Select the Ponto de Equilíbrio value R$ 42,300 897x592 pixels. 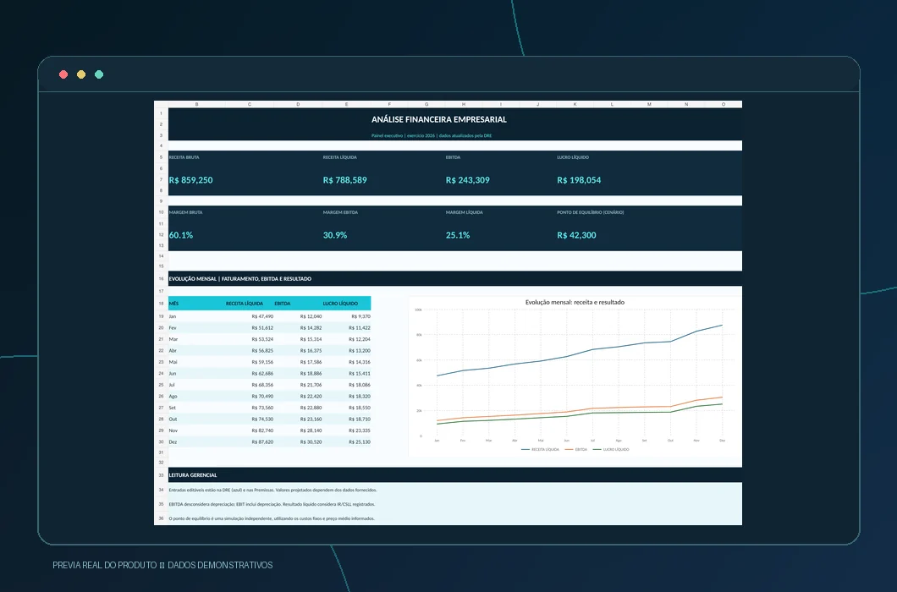(576, 235)
